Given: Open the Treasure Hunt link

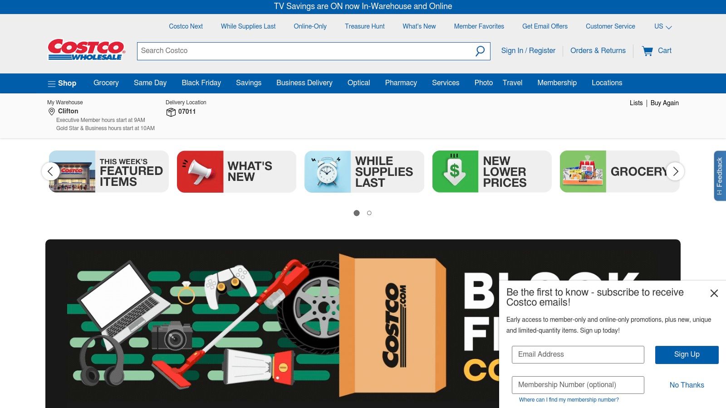Looking at the screenshot, I should pyautogui.click(x=365, y=26).
